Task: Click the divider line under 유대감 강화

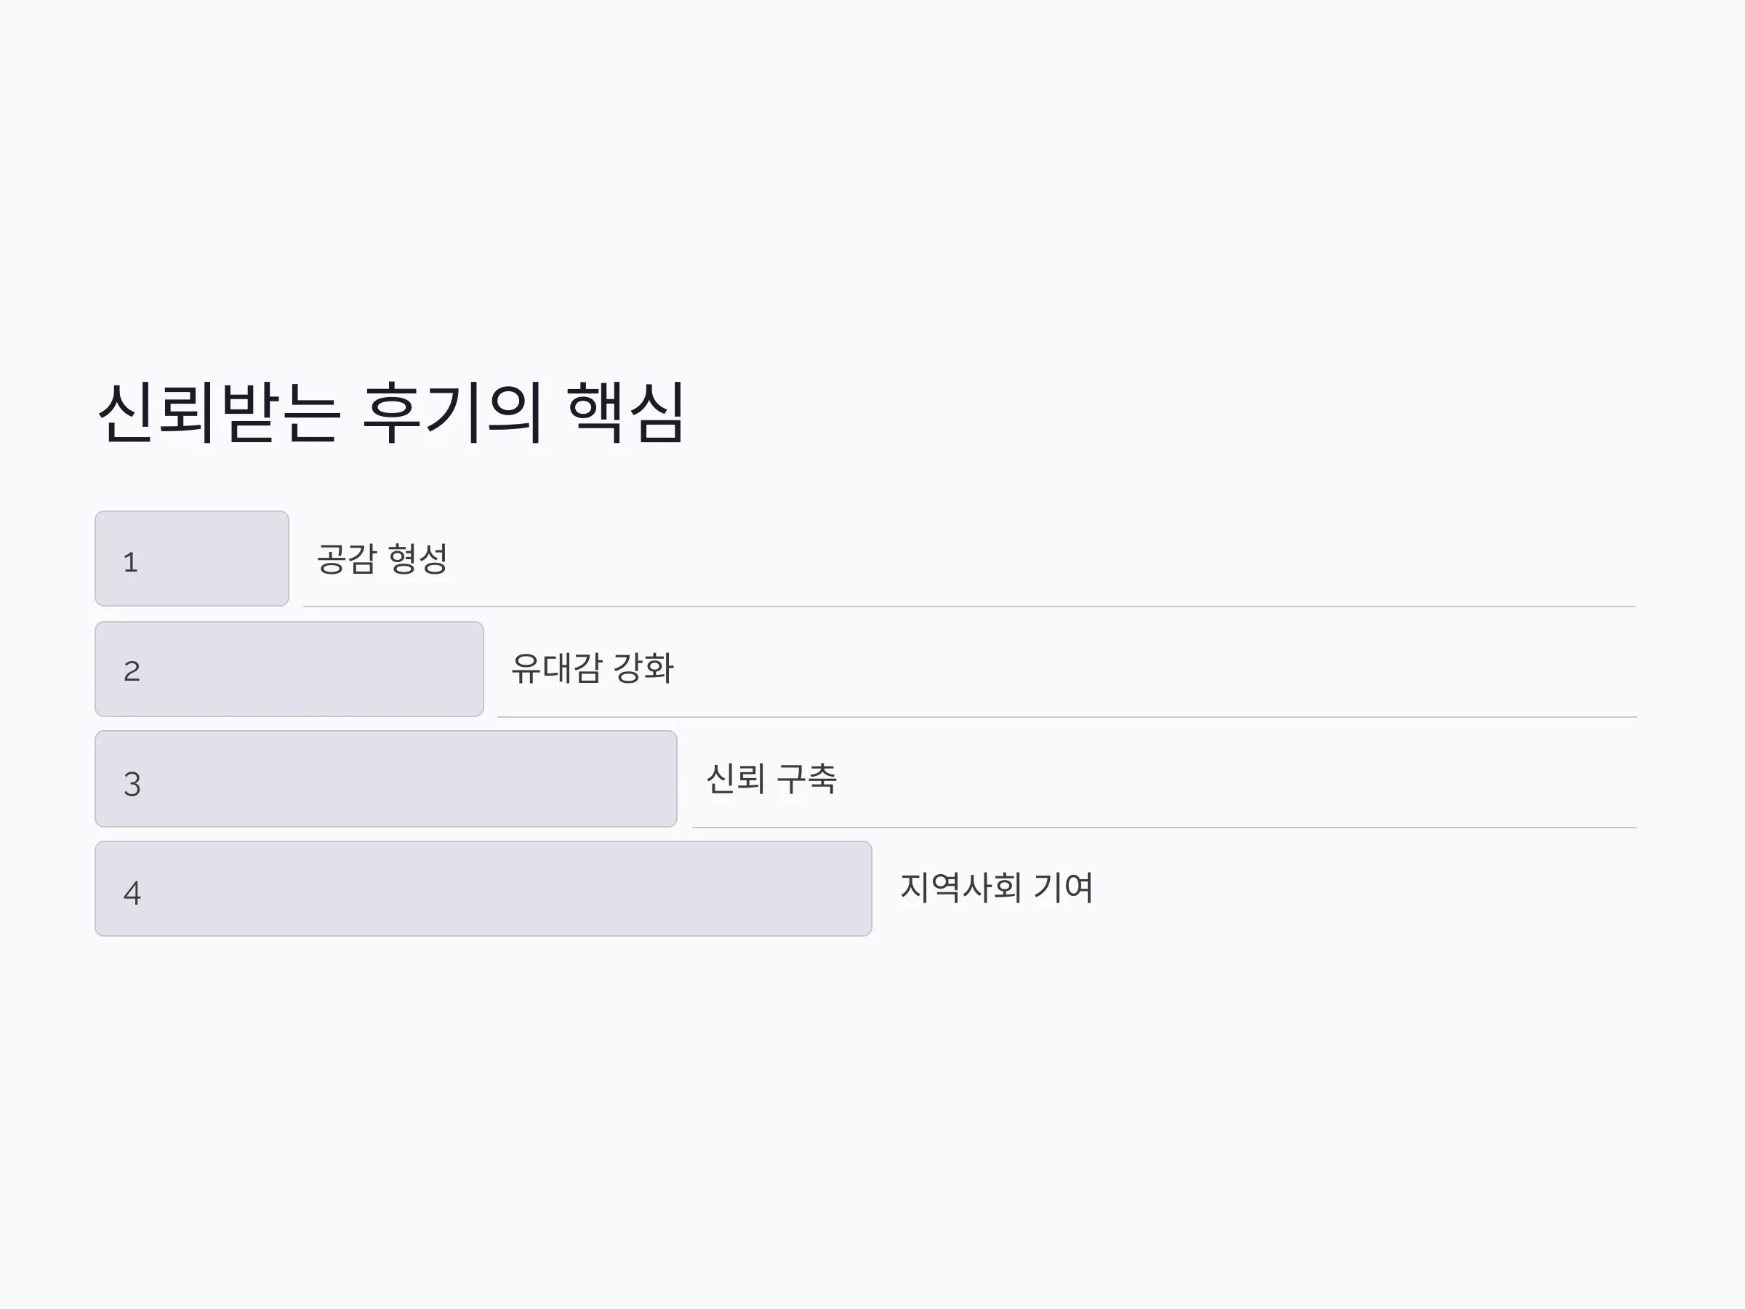Action: point(1067,716)
